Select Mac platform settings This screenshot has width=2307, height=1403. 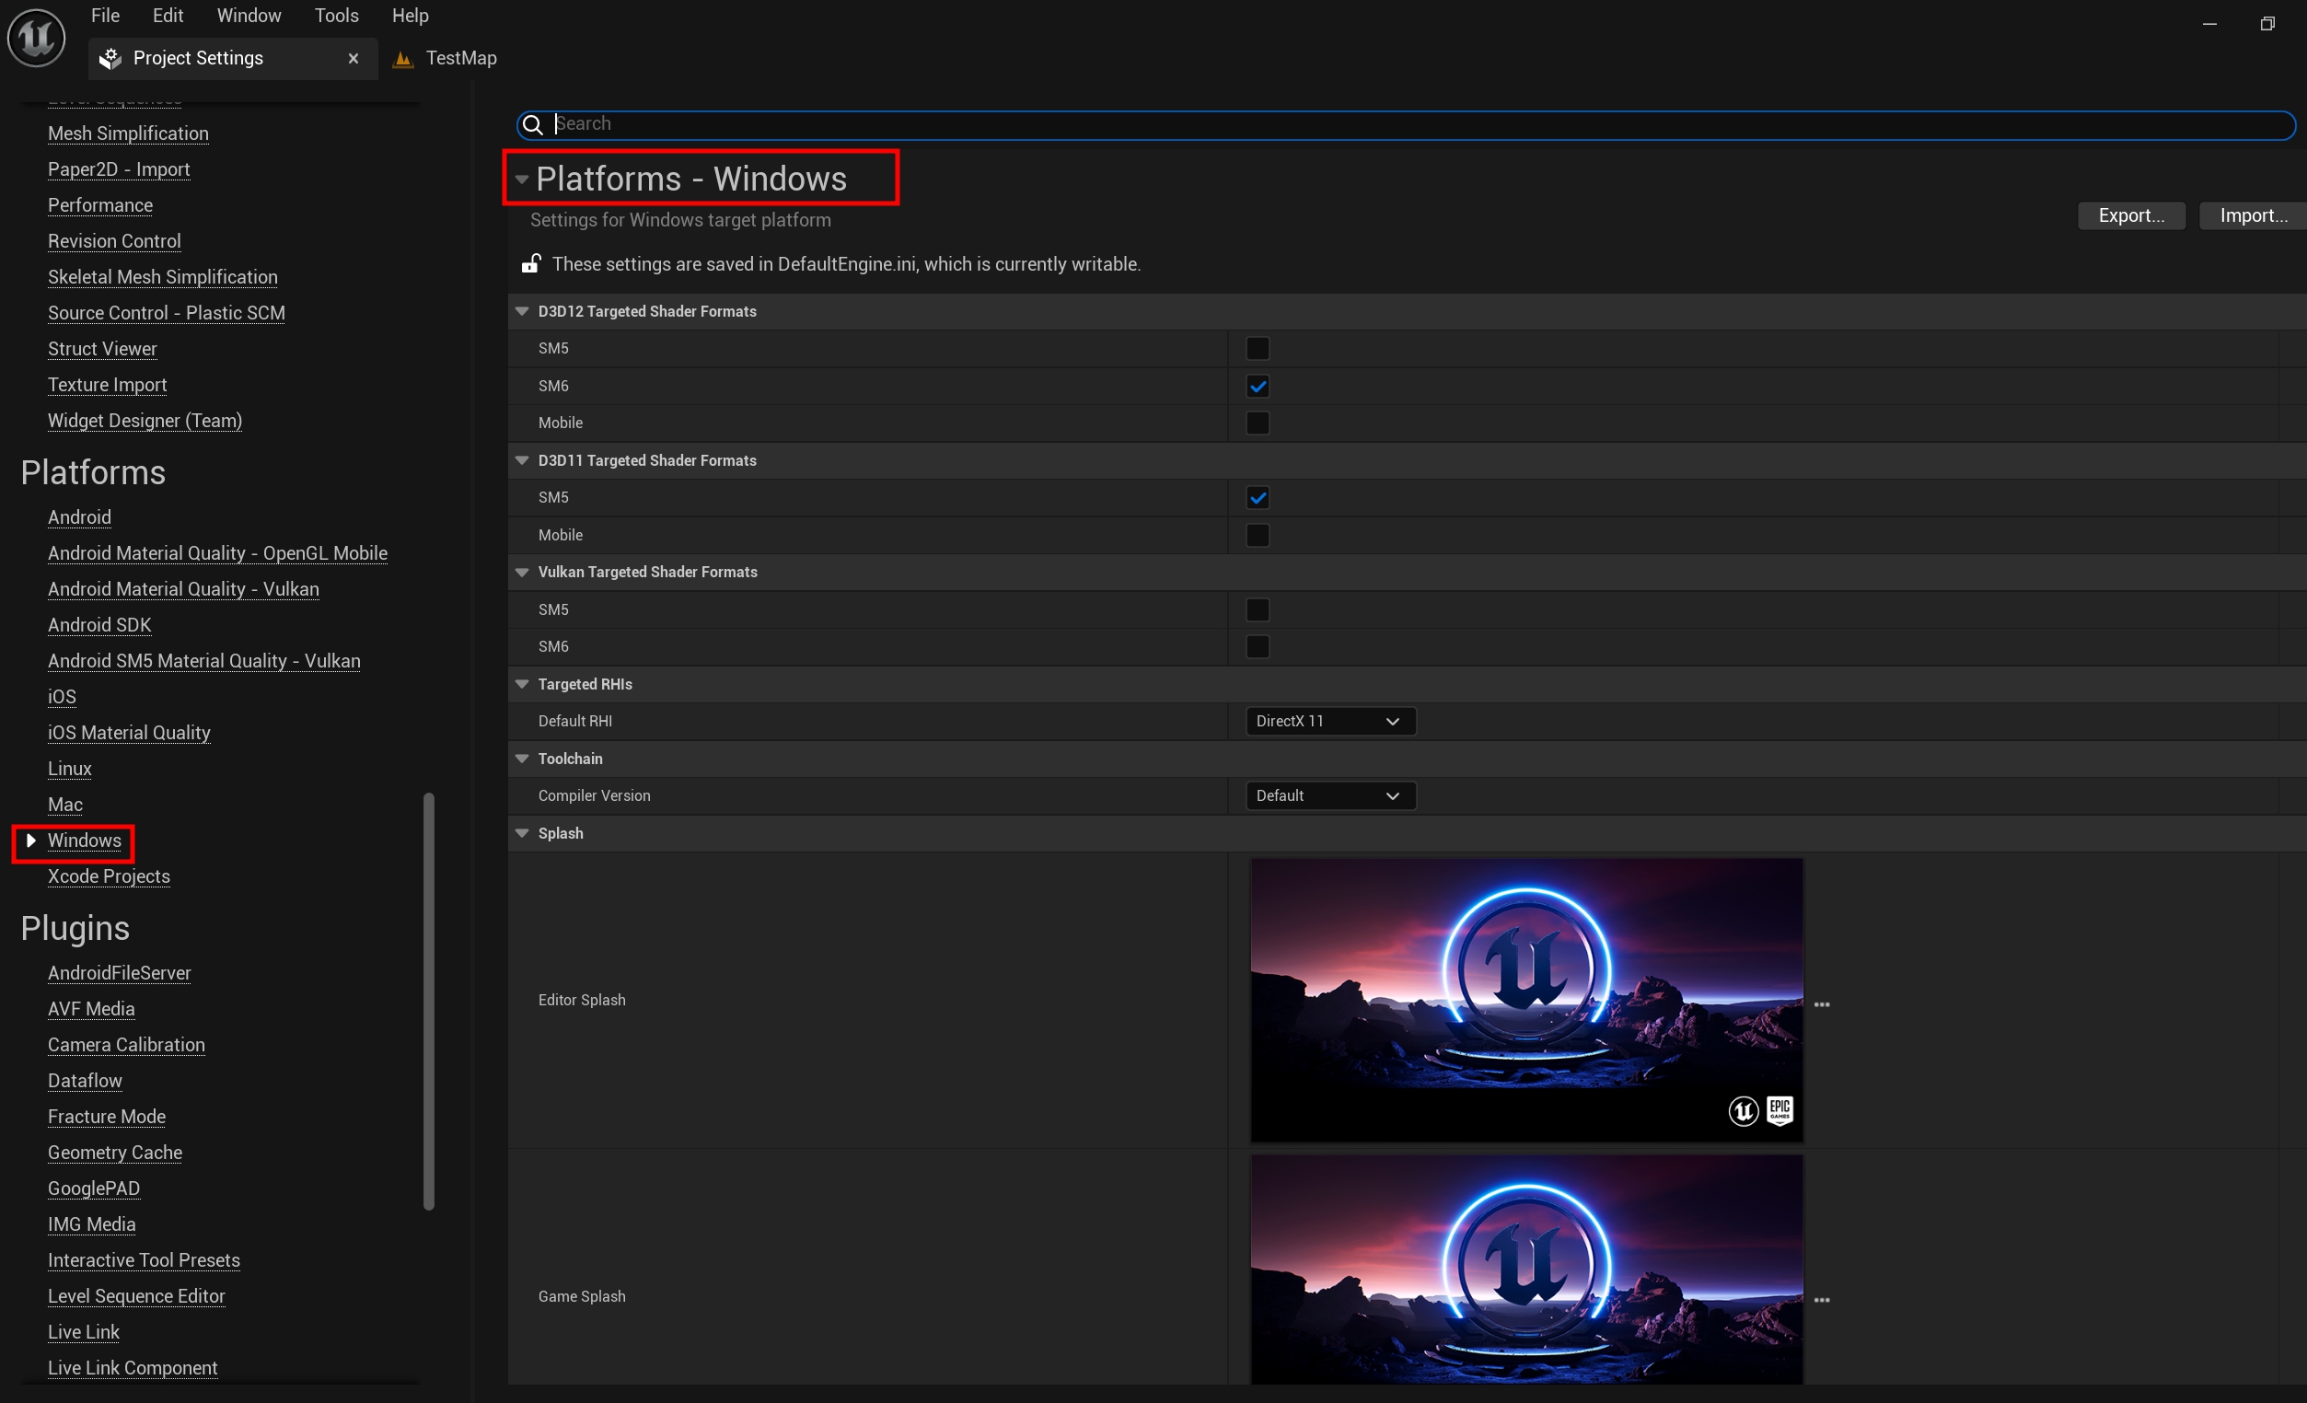(x=65, y=805)
